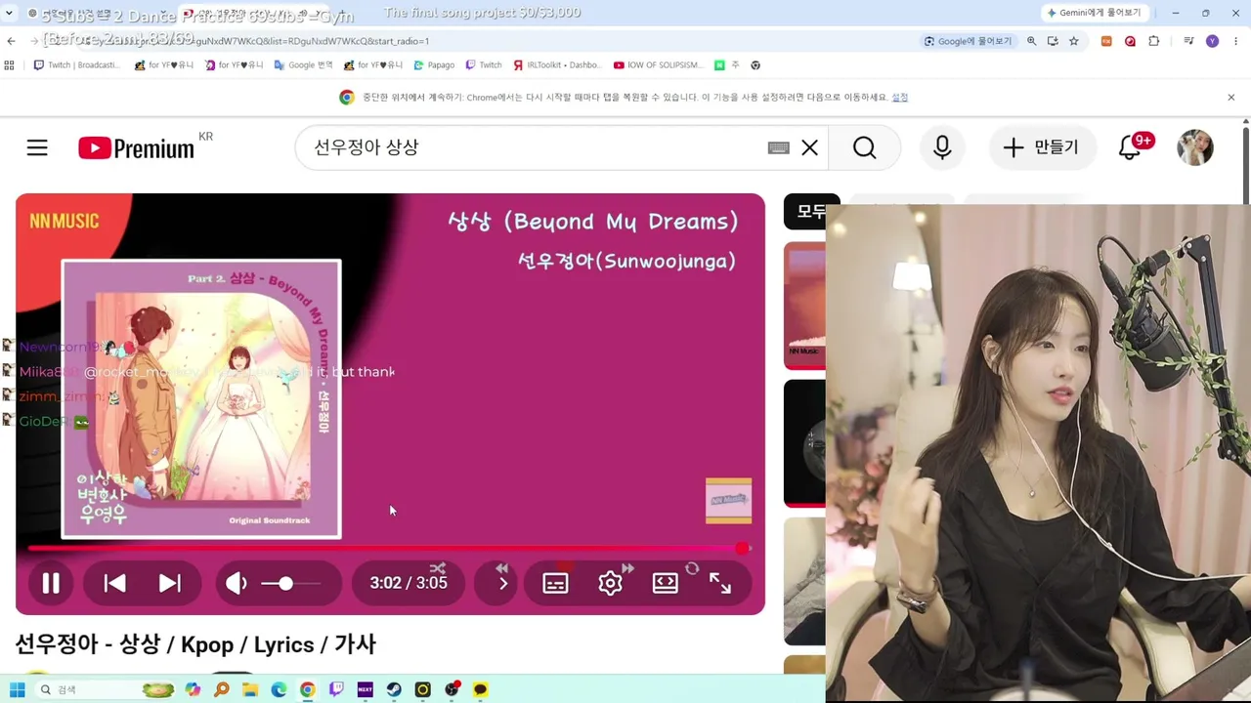The width and height of the screenshot is (1251, 703).
Task: Start voice search with the microphone
Action: click(x=942, y=147)
